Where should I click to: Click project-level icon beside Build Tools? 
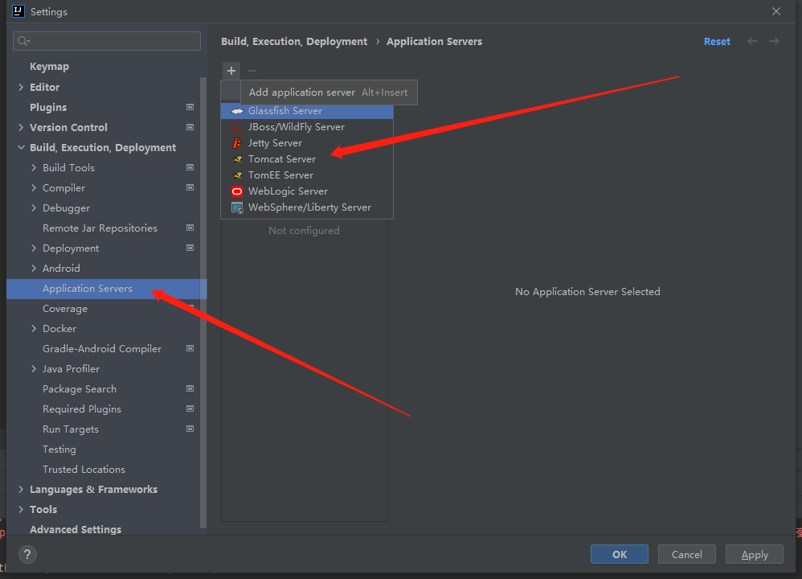190,167
